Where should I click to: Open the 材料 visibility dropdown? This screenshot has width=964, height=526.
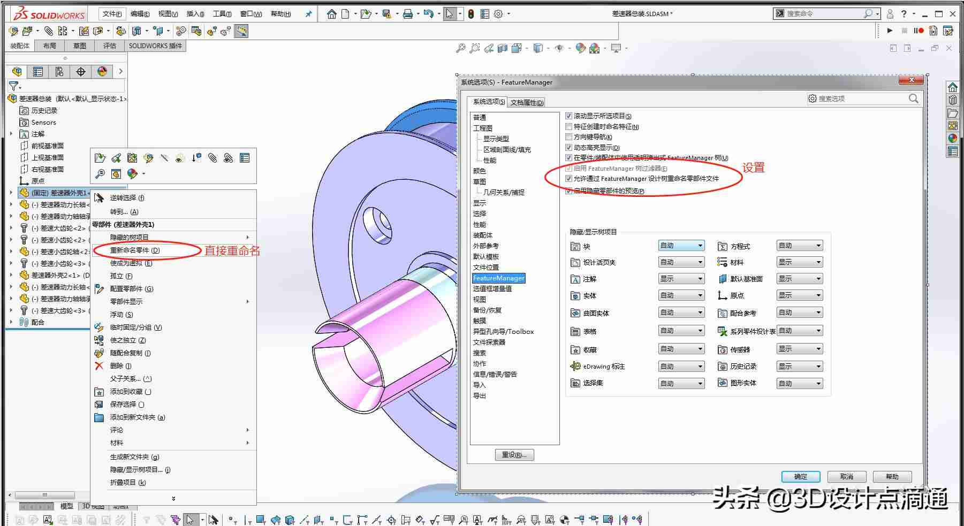[x=800, y=262]
